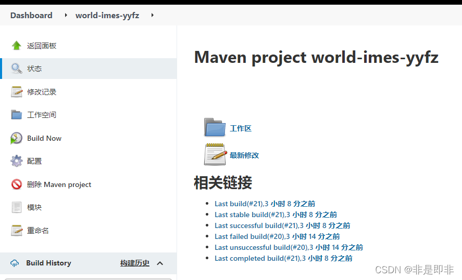Open the 工作区 link
The image size is (462, 280).
tap(241, 128)
